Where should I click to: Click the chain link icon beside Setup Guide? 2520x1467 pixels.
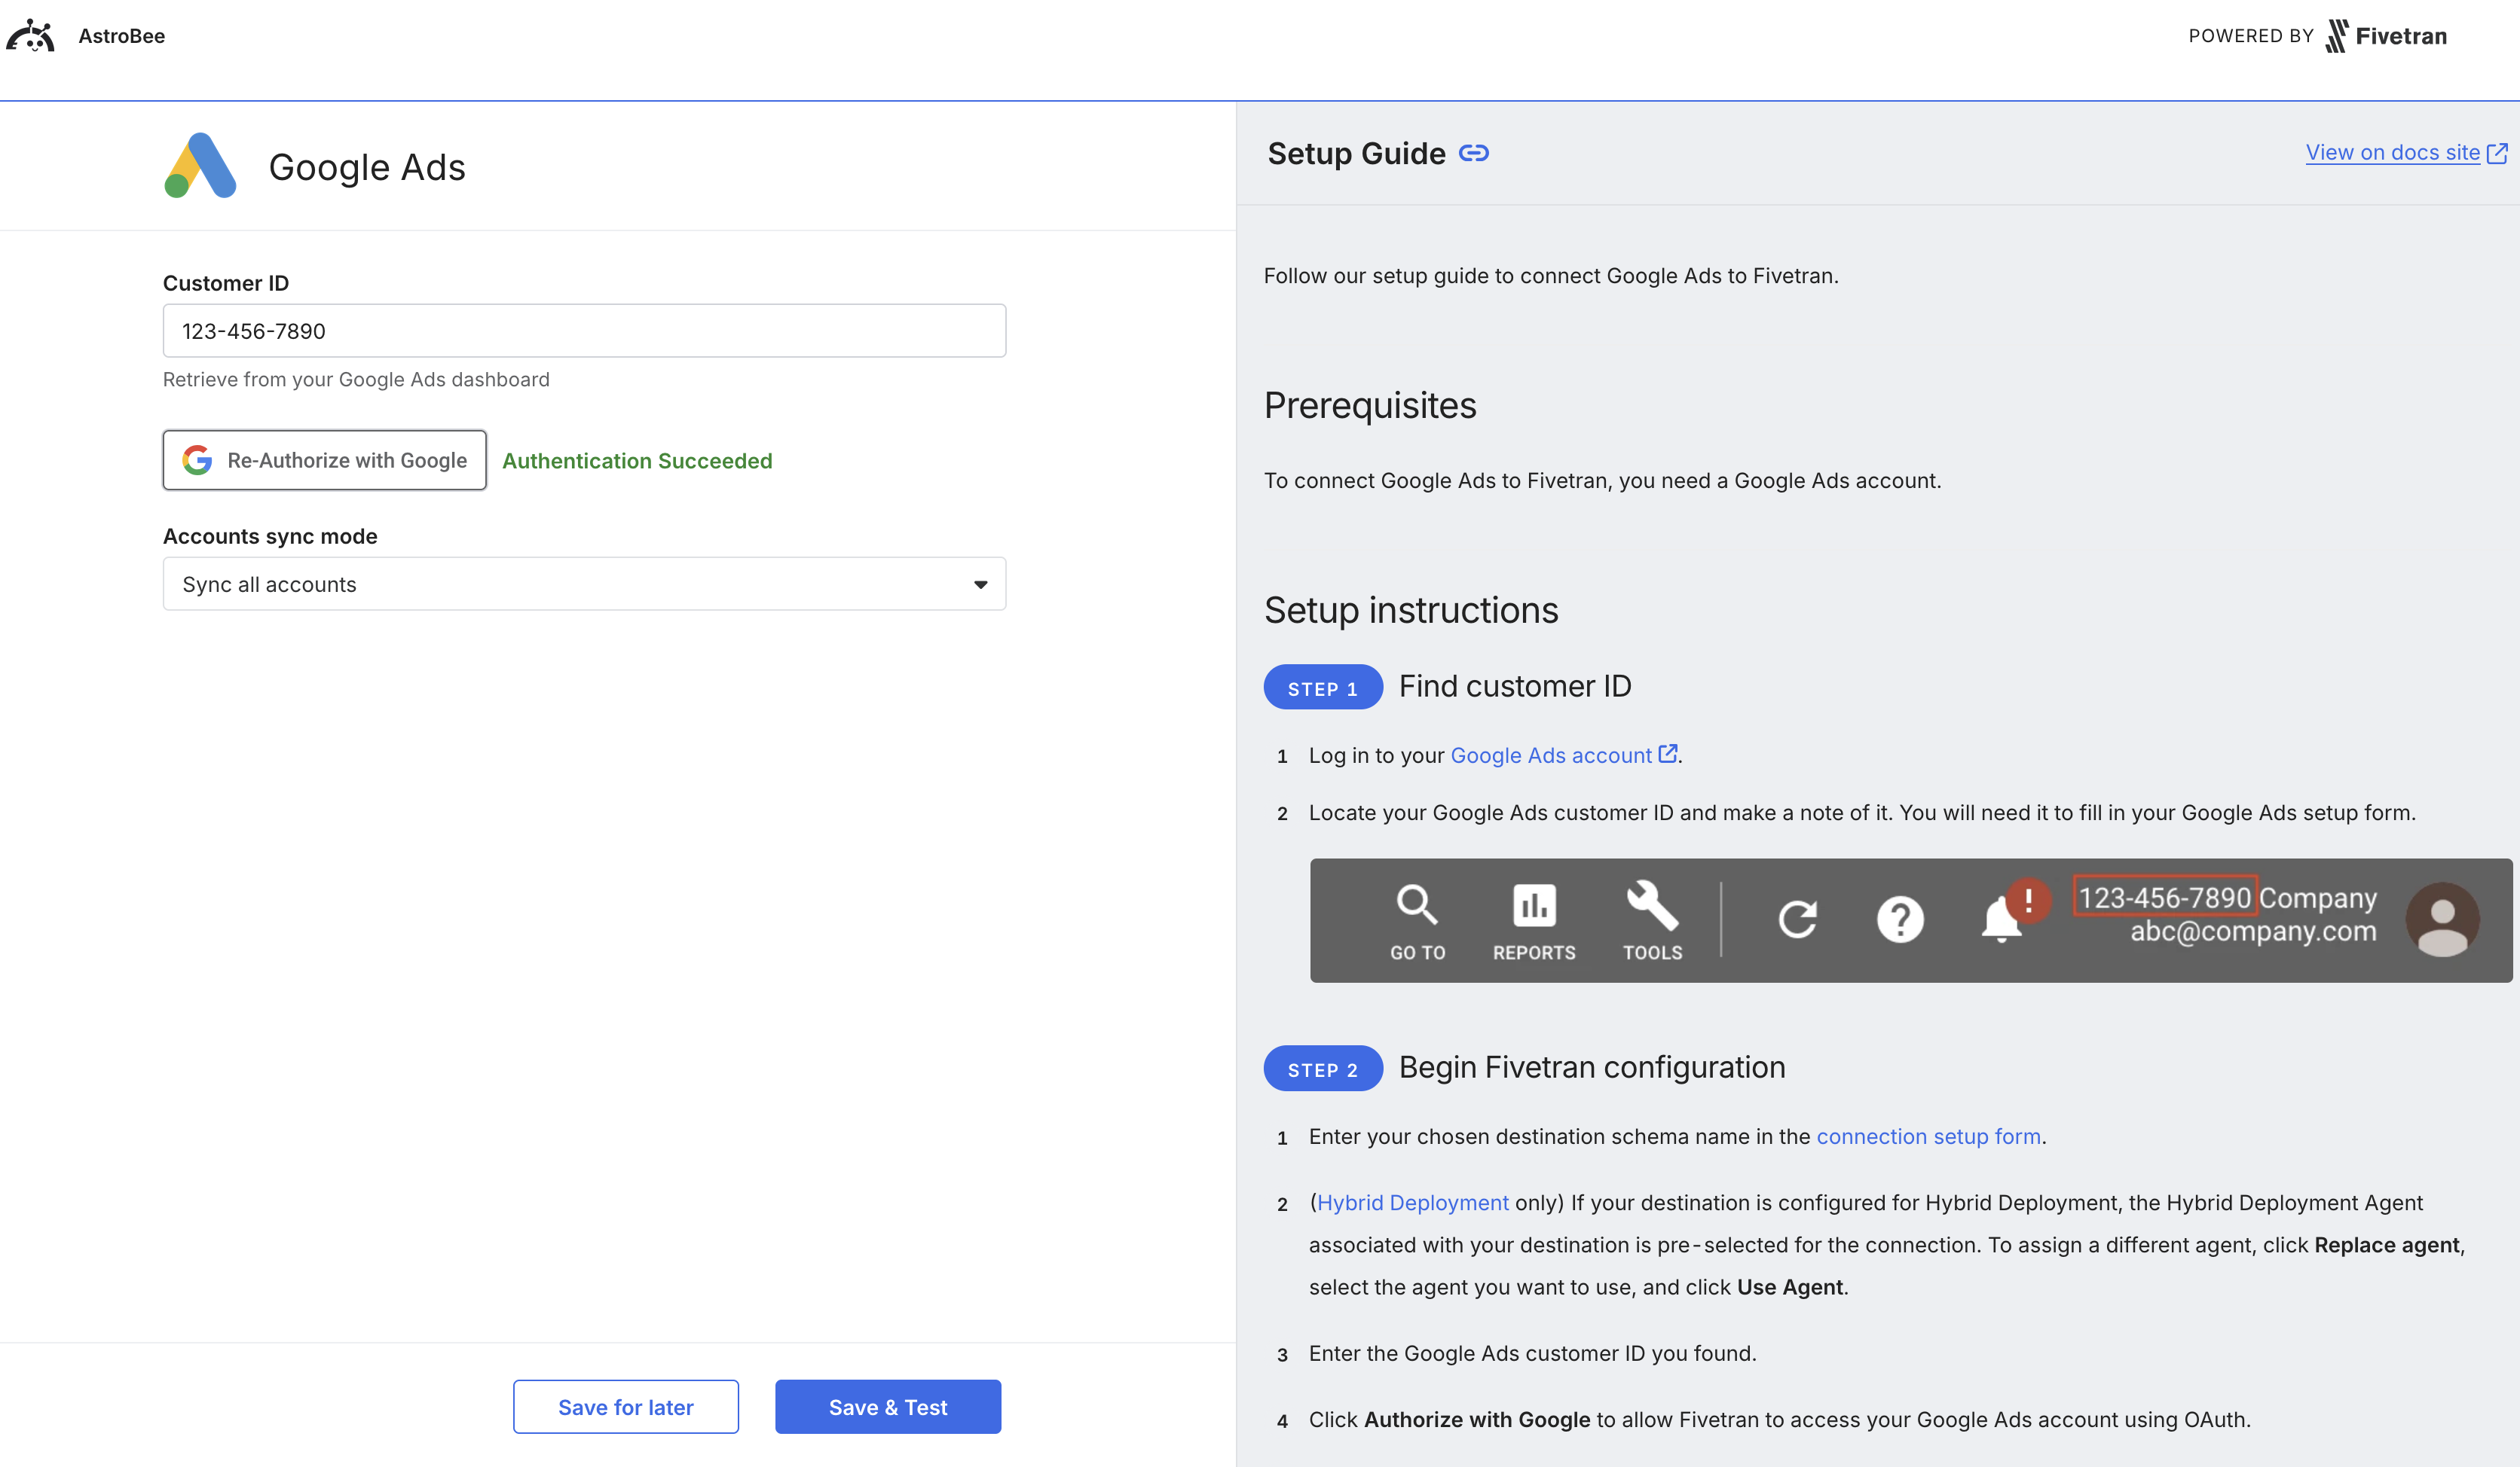[x=1474, y=153]
